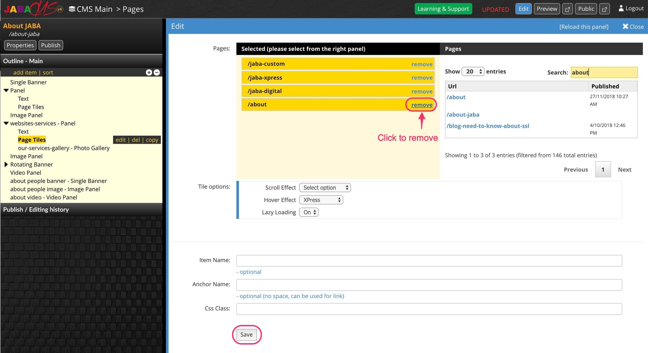Click pagination page 1
The width and height of the screenshot is (648, 353).
[x=603, y=170]
